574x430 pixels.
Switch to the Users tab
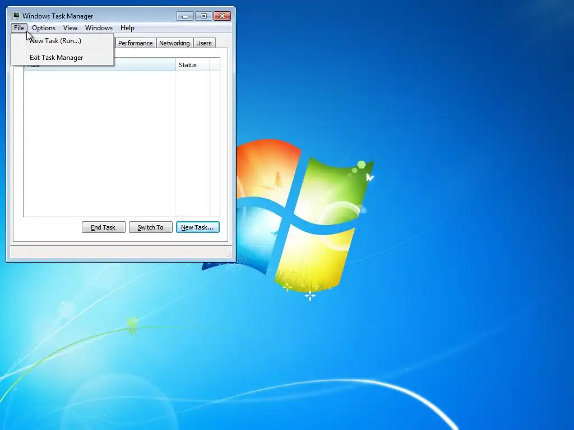(x=204, y=43)
